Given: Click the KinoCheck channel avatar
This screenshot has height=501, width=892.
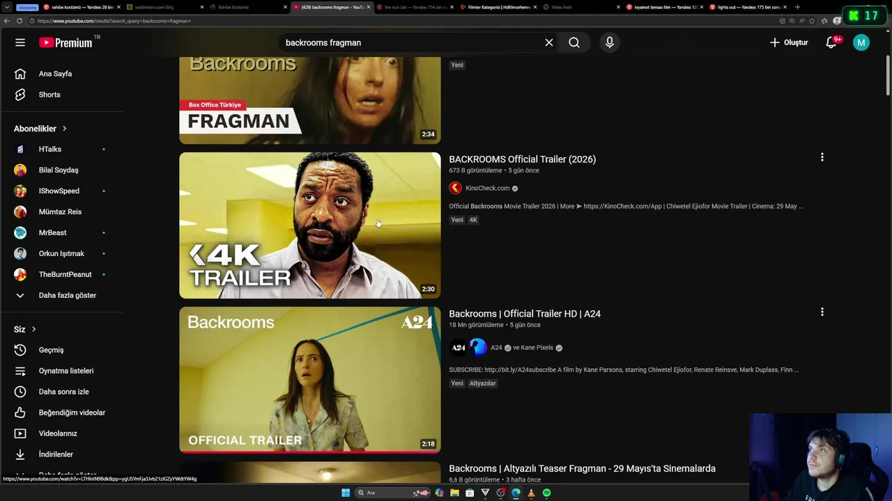Looking at the screenshot, I should coord(455,188).
